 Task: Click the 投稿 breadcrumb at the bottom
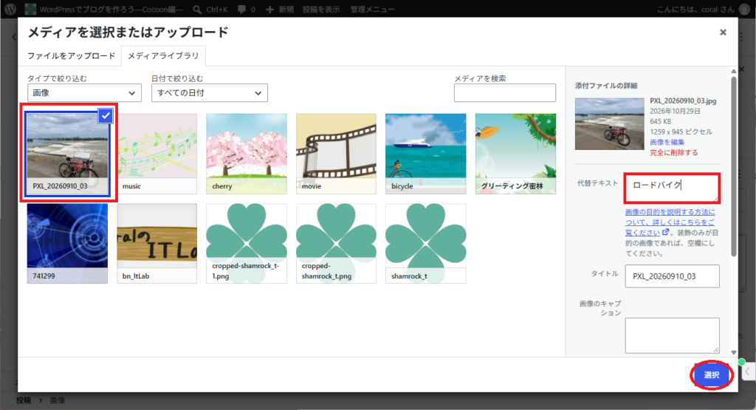click(24, 400)
